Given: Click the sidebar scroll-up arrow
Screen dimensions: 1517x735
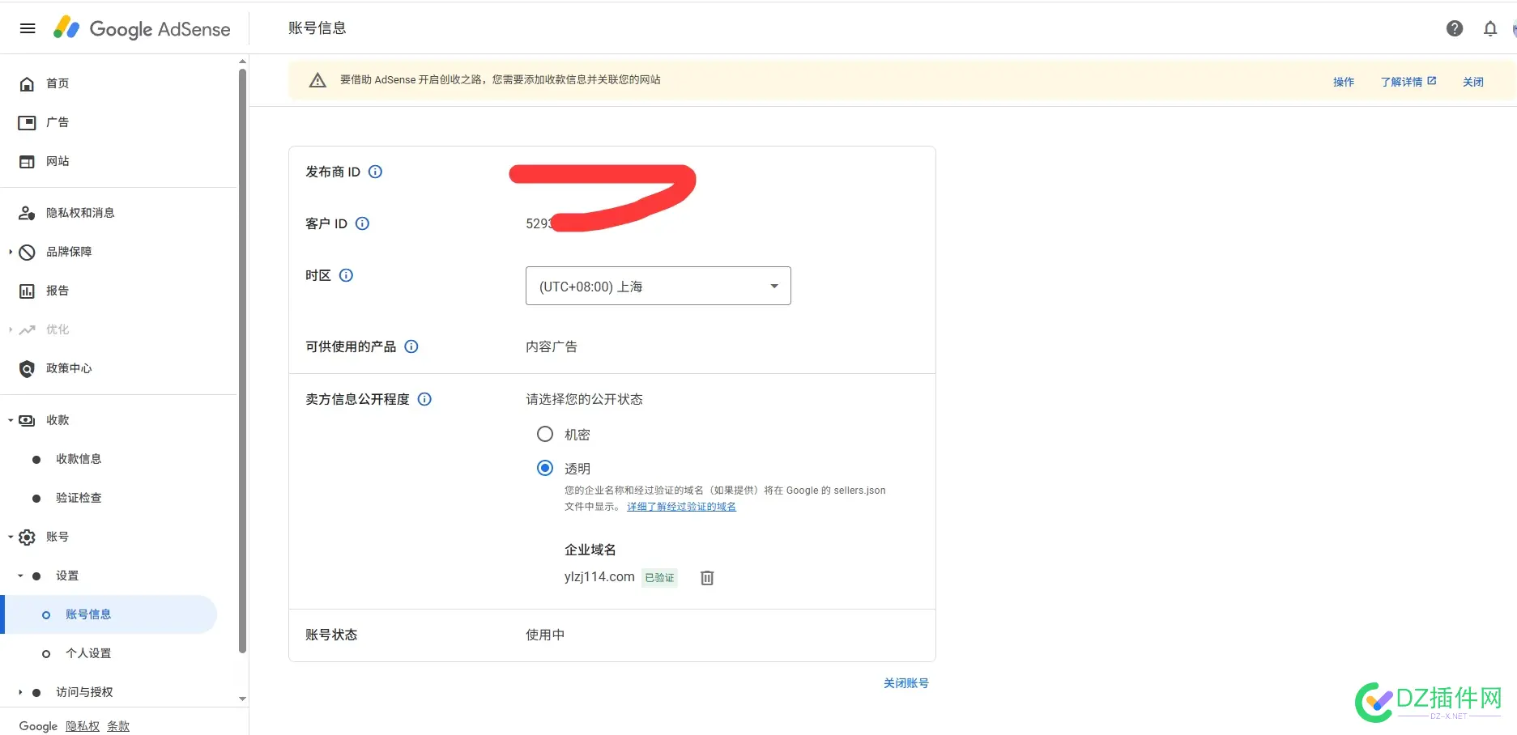Looking at the screenshot, I should (242, 62).
